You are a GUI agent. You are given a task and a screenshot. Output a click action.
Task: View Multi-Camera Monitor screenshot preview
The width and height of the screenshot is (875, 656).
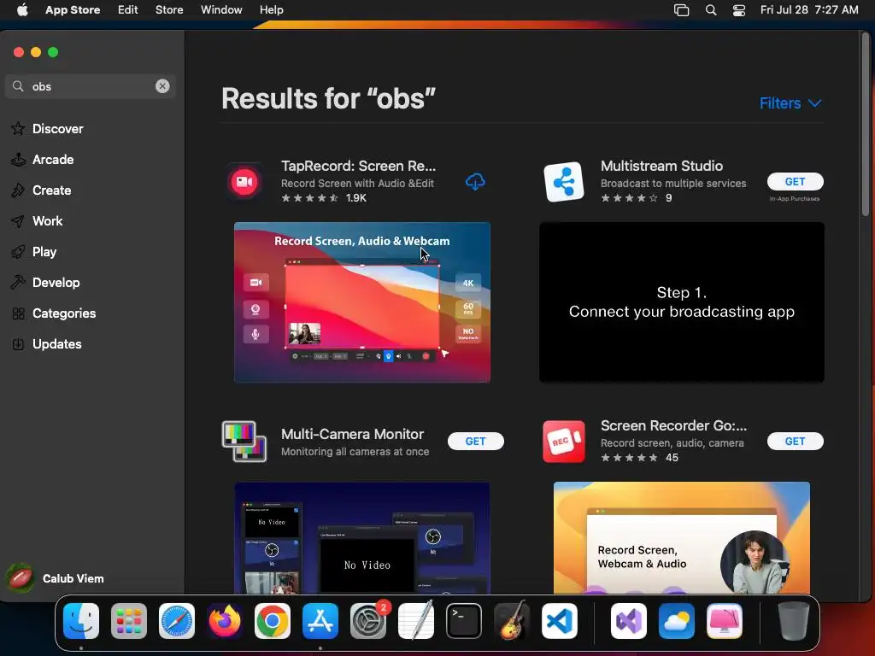pyautogui.click(x=362, y=538)
